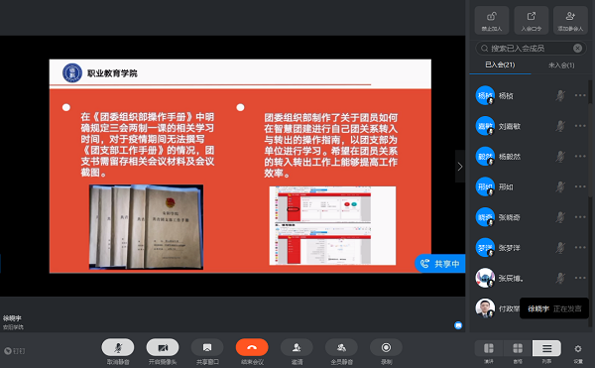
Task: Click the 邀请 invite participant icon
Action: point(297,347)
